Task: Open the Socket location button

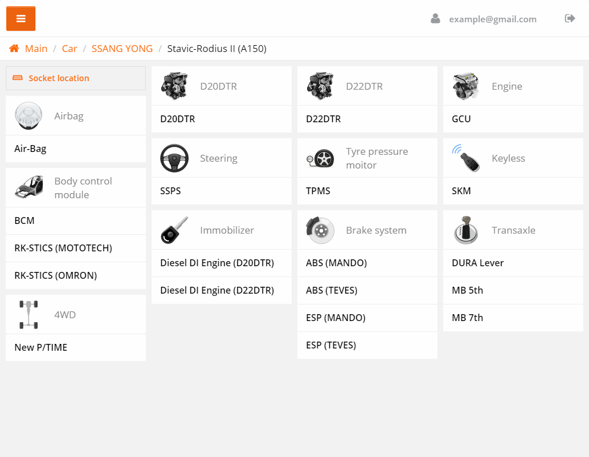Action: click(x=75, y=78)
